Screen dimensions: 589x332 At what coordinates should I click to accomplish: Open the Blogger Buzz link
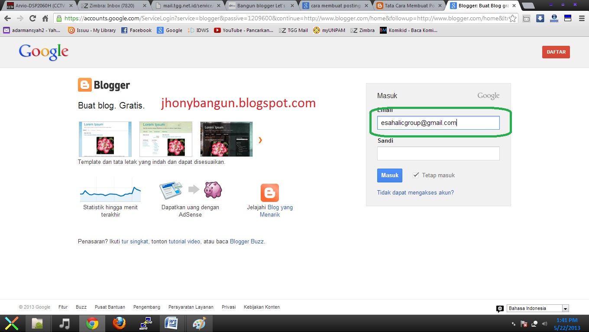coord(247,241)
